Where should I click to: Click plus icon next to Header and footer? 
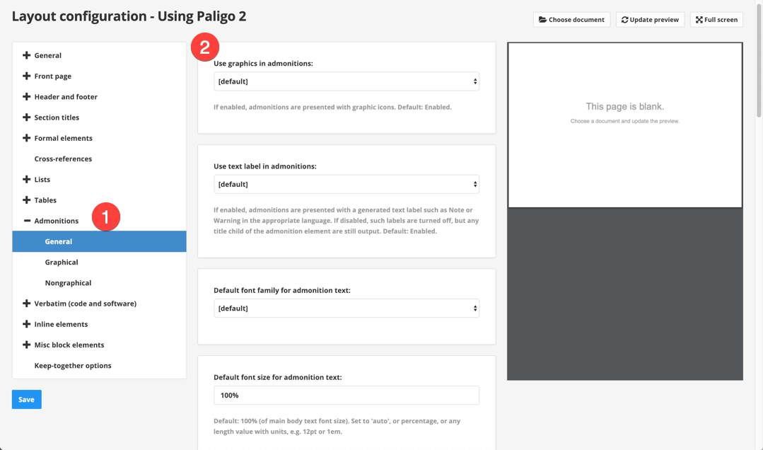pyautogui.click(x=26, y=96)
